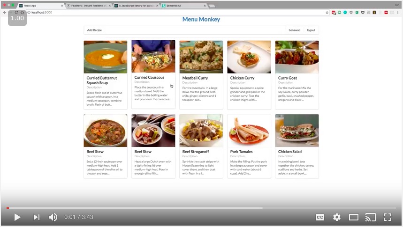Open the Chicken Salad title
This screenshot has height=227, width=403.
[289, 152]
